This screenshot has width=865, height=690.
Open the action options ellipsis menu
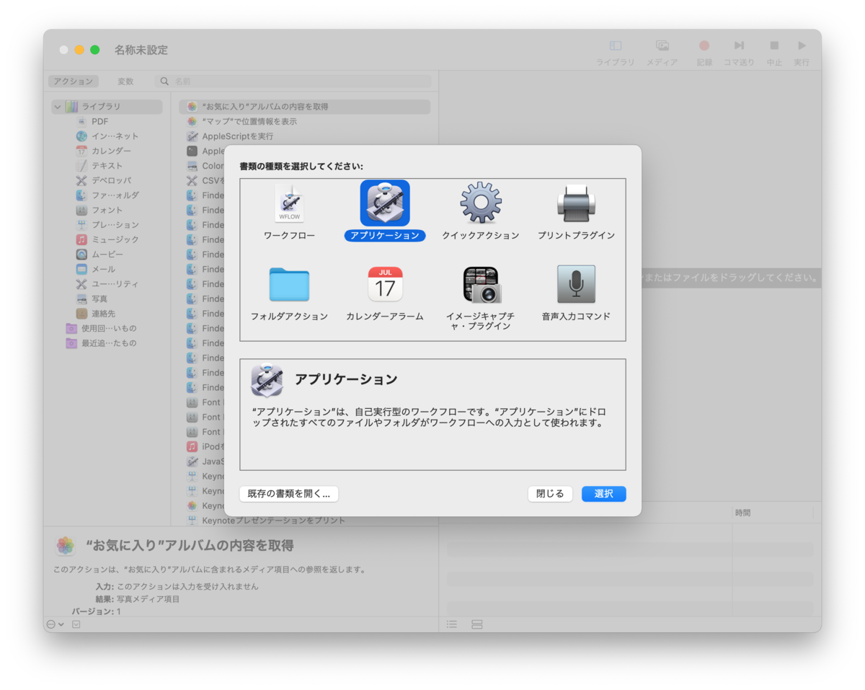tap(55, 624)
